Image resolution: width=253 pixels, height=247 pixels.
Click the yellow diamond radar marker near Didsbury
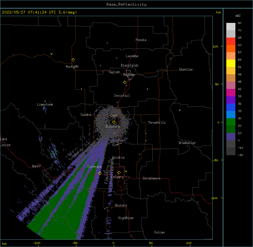(114, 122)
